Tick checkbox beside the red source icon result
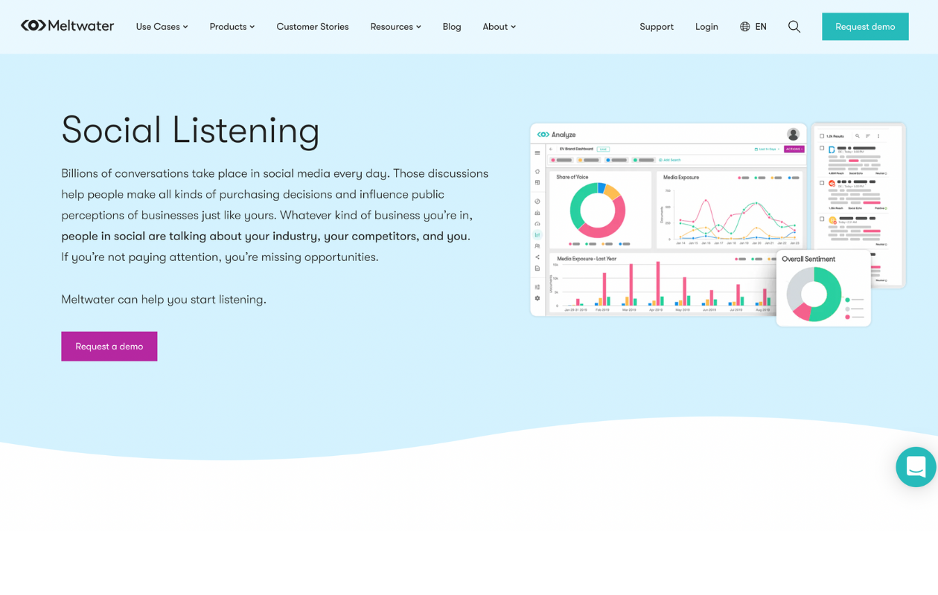The image size is (938, 595). tap(822, 183)
